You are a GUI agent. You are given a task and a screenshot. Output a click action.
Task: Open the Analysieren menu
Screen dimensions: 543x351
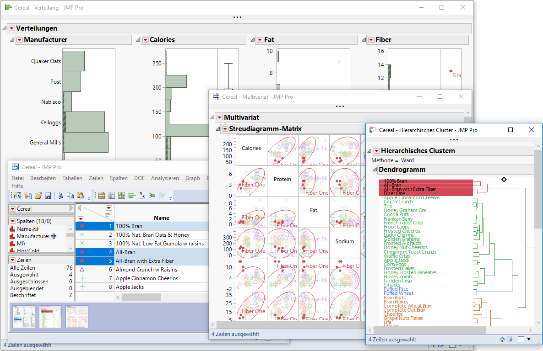click(x=165, y=178)
